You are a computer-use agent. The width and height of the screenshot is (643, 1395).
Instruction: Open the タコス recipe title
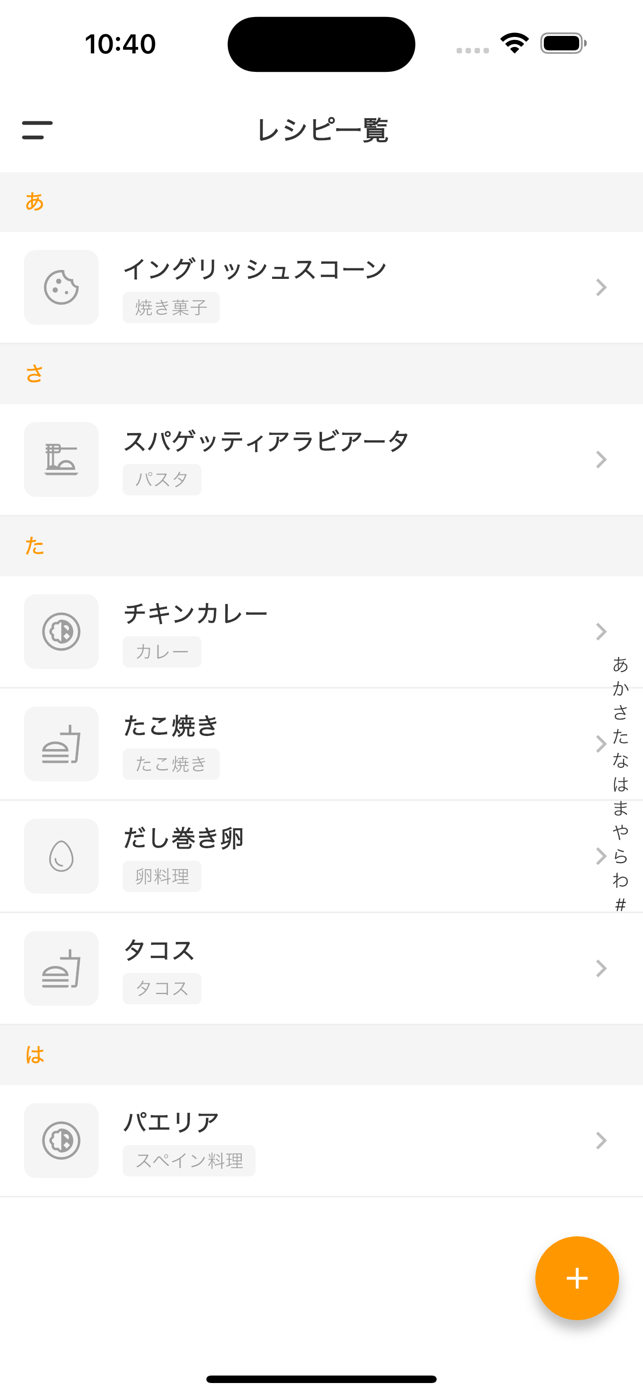(159, 950)
